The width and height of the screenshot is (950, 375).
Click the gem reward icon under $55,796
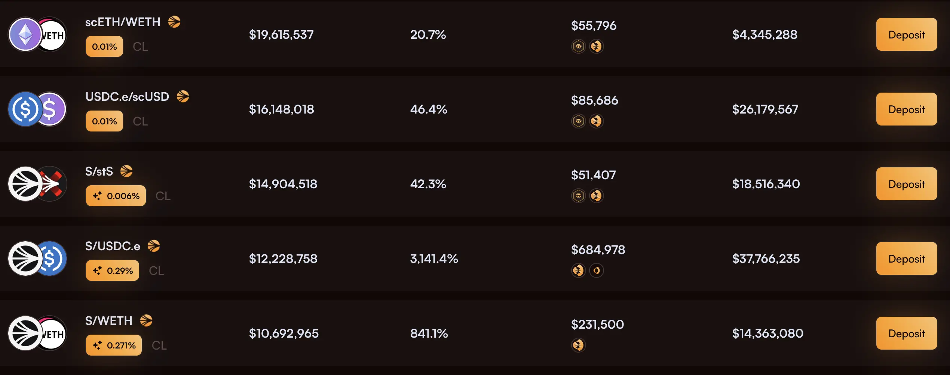[x=578, y=46]
